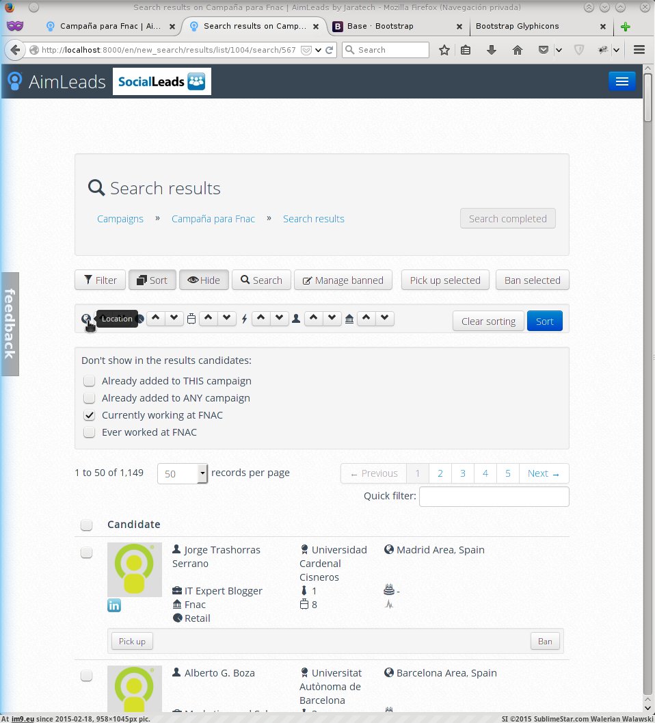The height and width of the screenshot is (723, 655).
Task: Toggle the blue navbar menu button
Action: (621, 81)
